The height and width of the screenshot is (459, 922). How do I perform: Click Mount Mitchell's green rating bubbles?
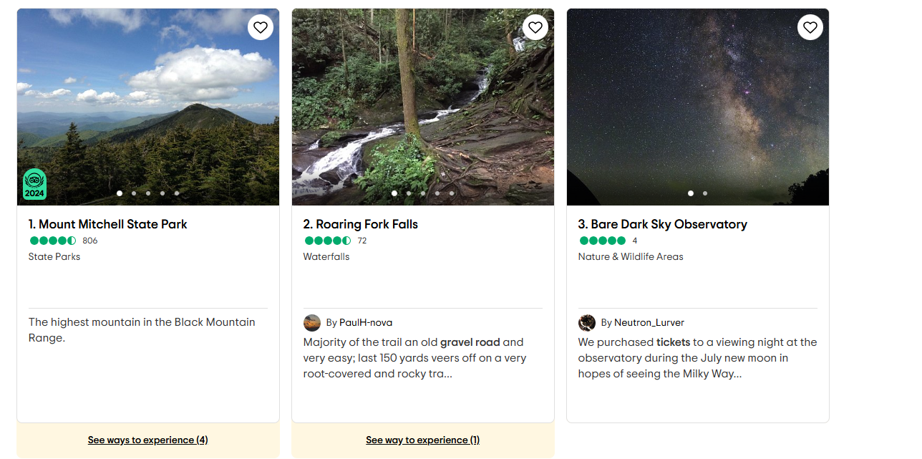(52, 241)
